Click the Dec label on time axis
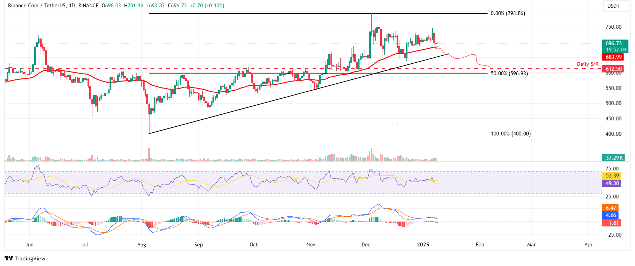The width and height of the screenshot is (635, 266). (x=366, y=245)
